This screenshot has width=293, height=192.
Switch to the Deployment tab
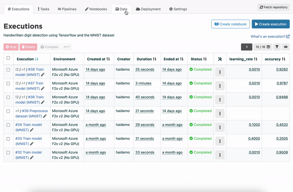(x=148, y=9)
